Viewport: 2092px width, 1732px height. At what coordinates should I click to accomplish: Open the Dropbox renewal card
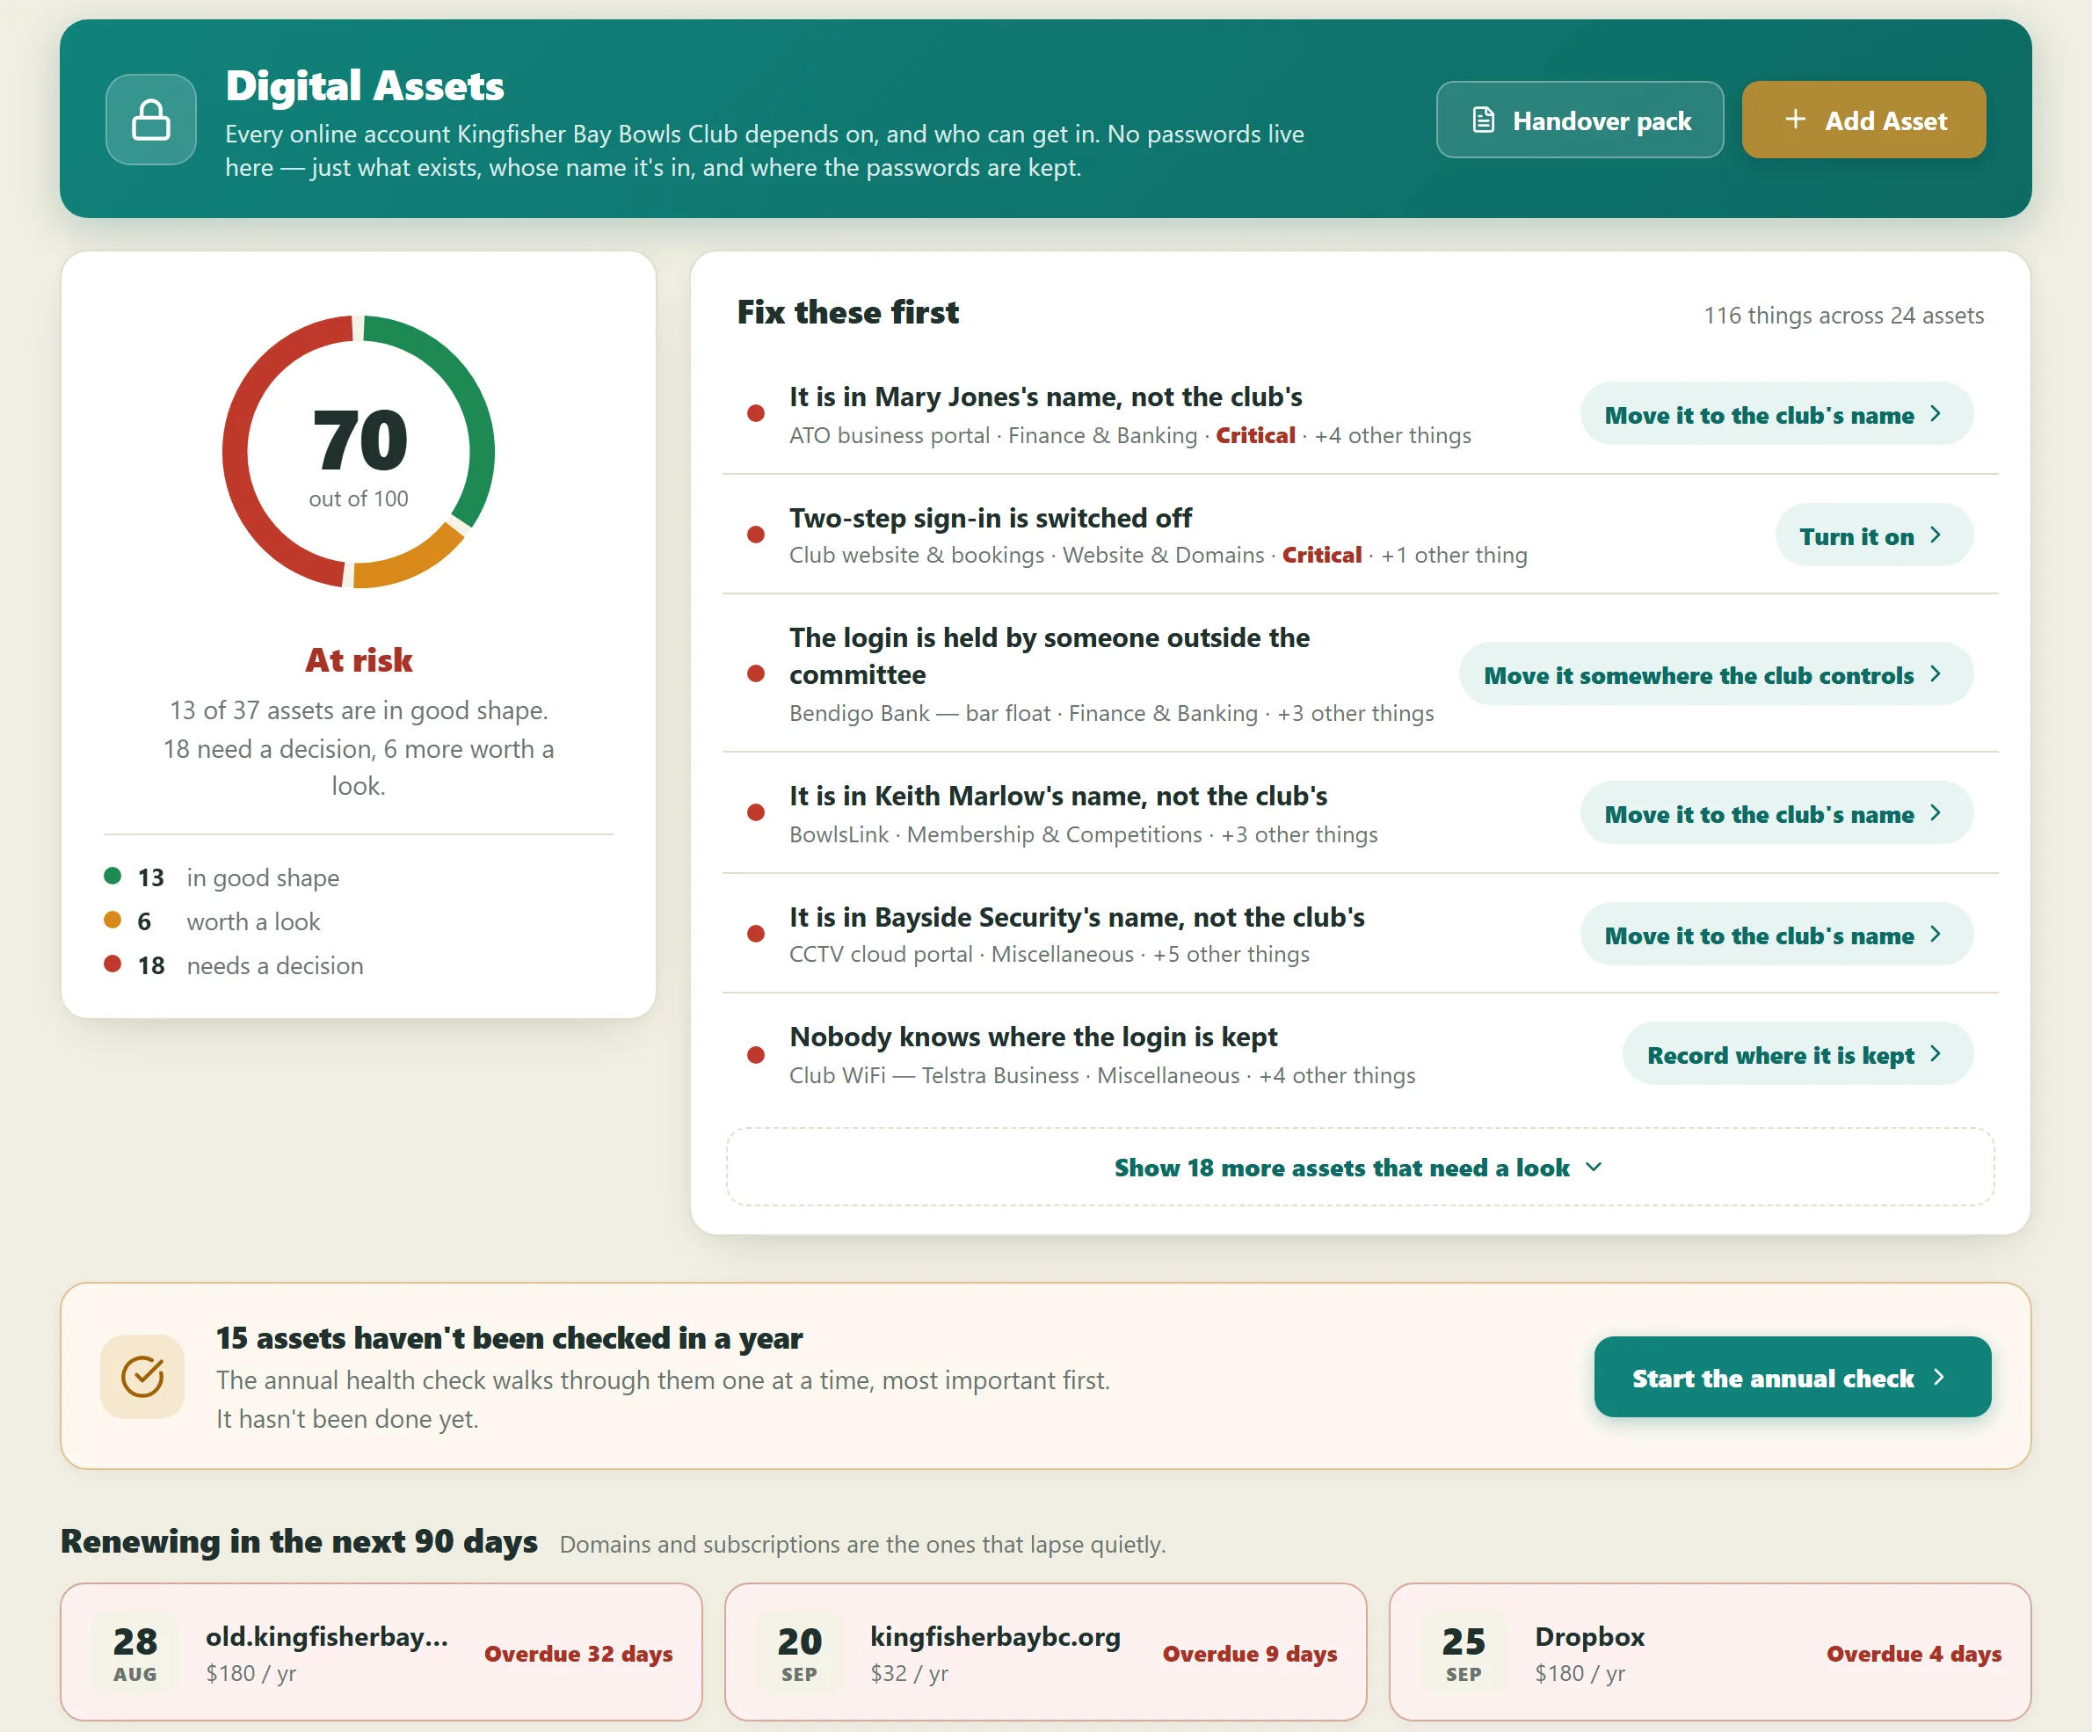pyautogui.click(x=1710, y=1652)
